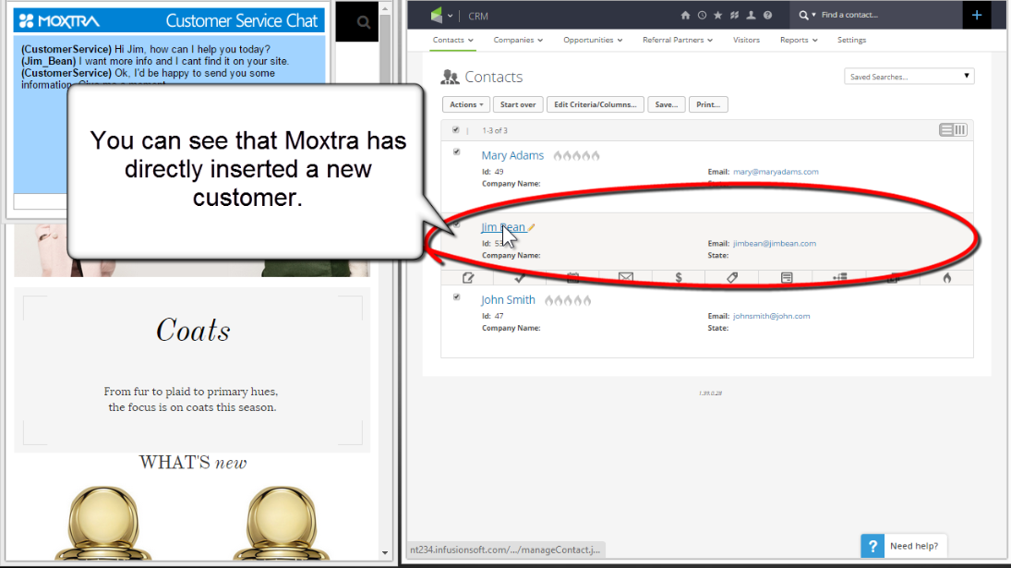
Task: Open the help question-mark icon in header
Action: [767, 15]
